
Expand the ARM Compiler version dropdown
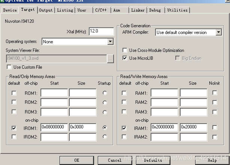pyautogui.click(x=218, y=32)
